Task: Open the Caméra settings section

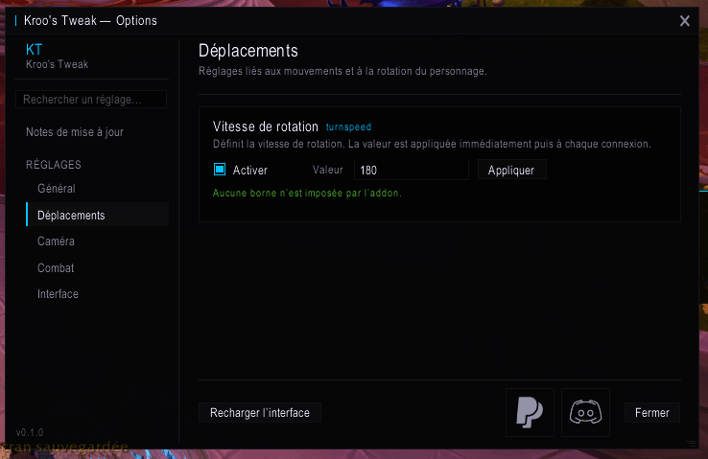Action: (56, 241)
